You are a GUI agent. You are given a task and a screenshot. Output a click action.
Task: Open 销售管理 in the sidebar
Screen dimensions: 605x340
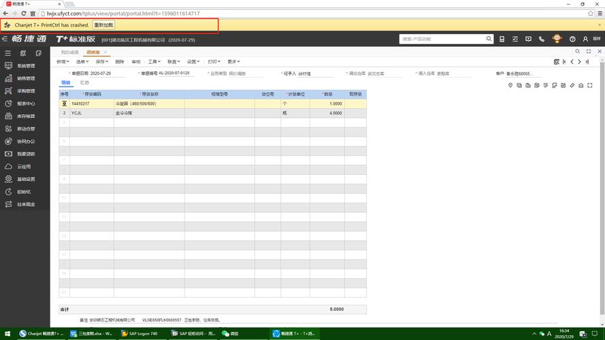tap(25, 78)
